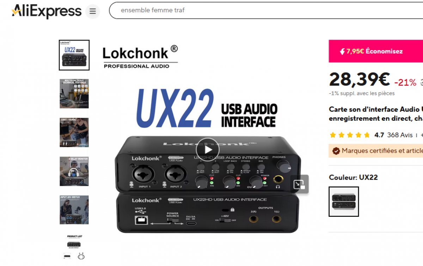Select the UX22 main product thumbnail
Screen dimensions: 423x266
[74, 55]
